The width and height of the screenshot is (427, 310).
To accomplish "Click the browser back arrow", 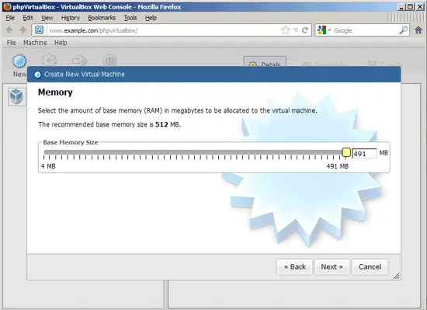I will click(x=9, y=30).
